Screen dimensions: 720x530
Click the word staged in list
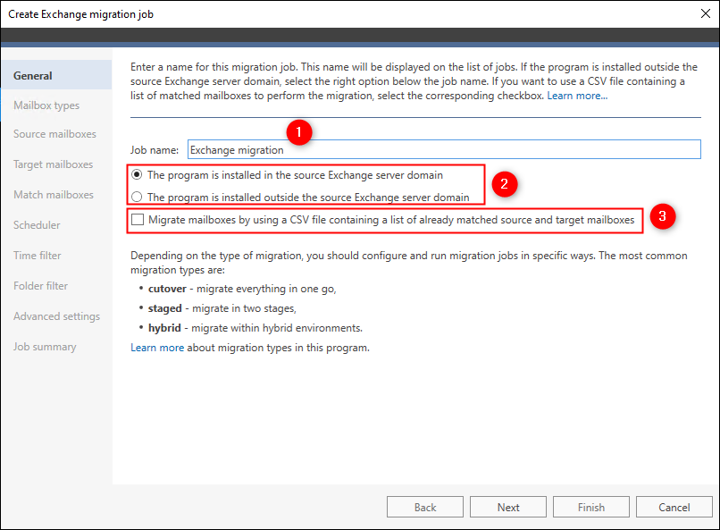pos(165,308)
